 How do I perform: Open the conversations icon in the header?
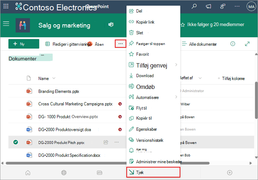coord(223,6)
